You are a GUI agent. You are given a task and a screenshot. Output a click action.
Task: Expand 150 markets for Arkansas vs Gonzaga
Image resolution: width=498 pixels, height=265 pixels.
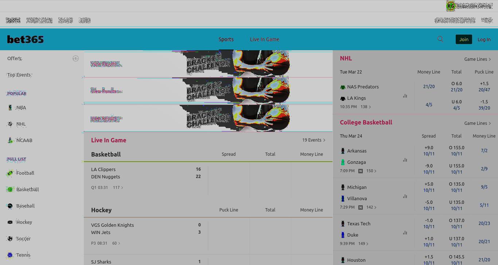pos(371,171)
